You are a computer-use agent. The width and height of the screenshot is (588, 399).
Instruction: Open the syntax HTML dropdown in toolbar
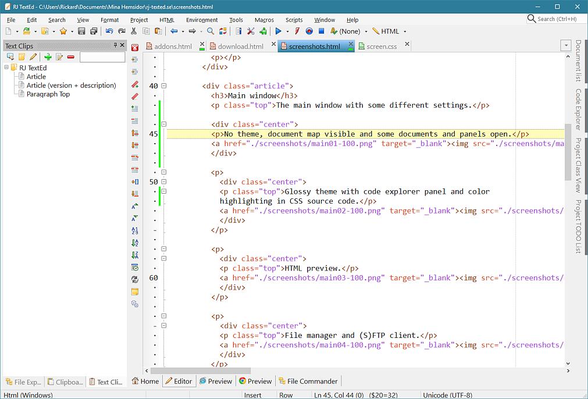coord(405,32)
